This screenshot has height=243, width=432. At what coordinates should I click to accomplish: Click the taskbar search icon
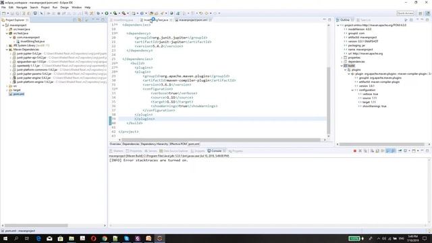[16, 238]
